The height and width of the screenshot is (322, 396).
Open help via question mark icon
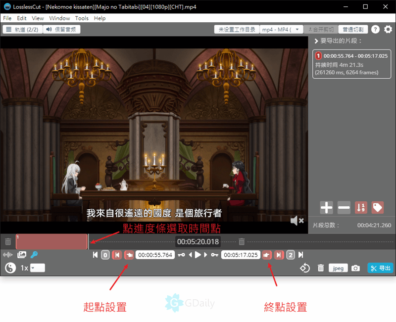click(375, 29)
